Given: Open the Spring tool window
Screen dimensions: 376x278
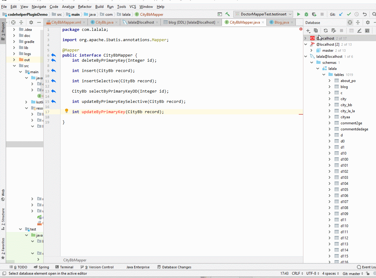Looking at the screenshot, I should 41,267.
